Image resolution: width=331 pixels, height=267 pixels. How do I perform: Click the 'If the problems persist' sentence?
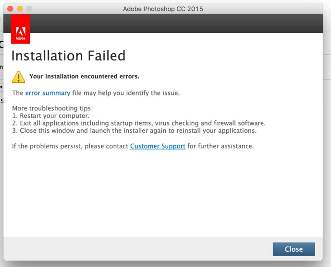coord(133,146)
